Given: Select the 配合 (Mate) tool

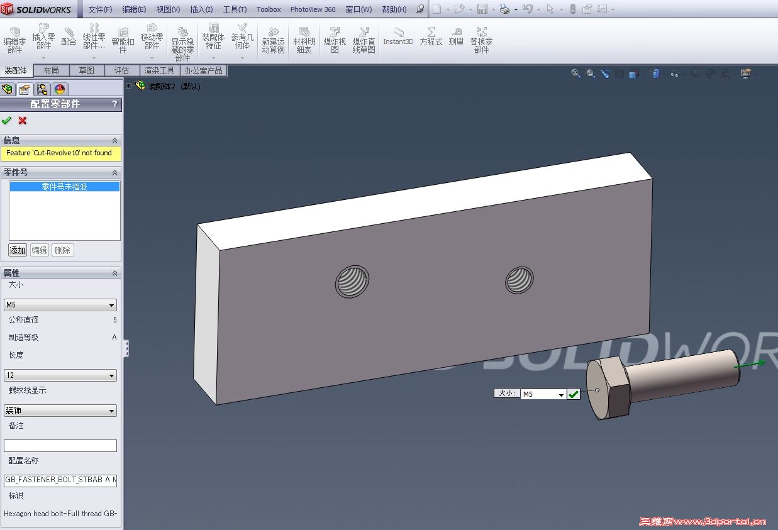Looking at the screenshot, I should click(69, 36).
